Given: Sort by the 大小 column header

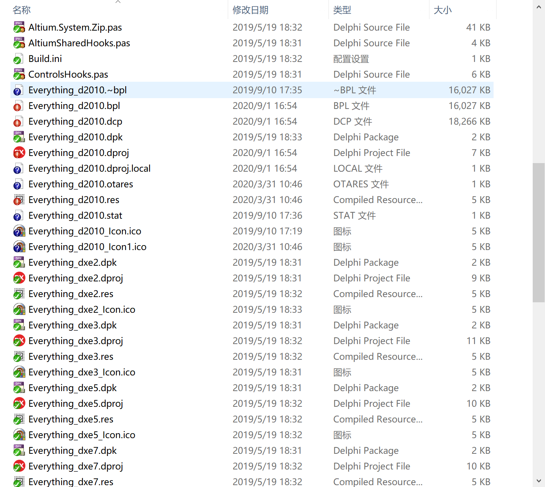Looking at the screenshot, I should pos(443,10).
